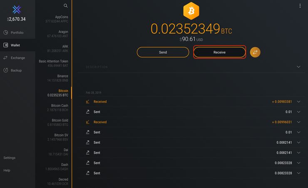Click the Exchange arrows icon in sidebar
Screen dimensions: 308x188
click(x=5, y=58)
